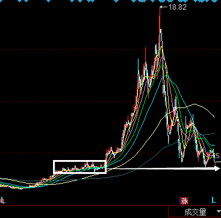The width and height of the screenshot is (221, 218).
Task: Click the tall red candlestick at the peak
Action: tap(160, 20)
